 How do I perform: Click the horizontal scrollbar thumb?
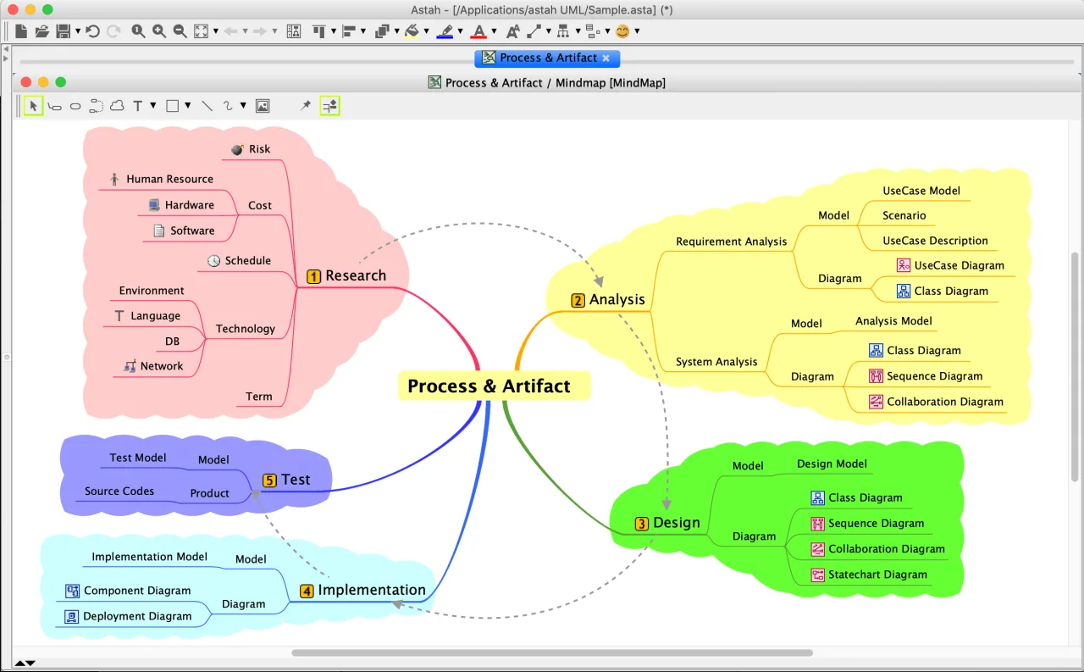tap(552, 653)
